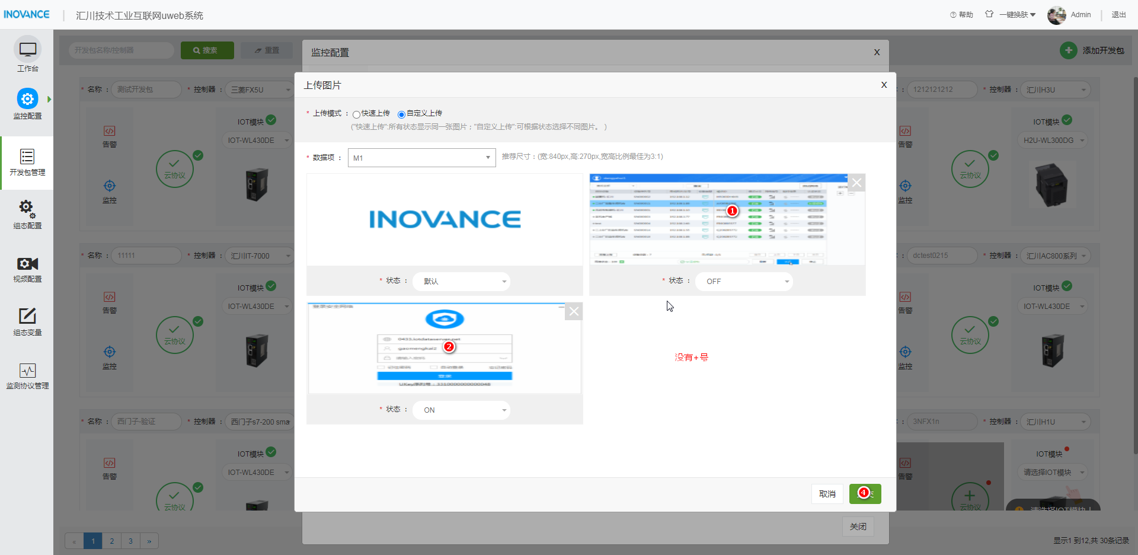This screenshot has height=555, width=1138.
Task: Open 监控配置 in the sidebar
Action: [x=27, y=104]
